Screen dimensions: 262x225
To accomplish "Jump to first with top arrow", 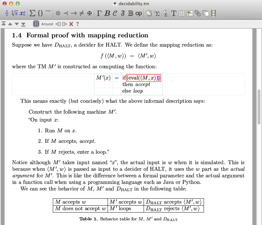I will (x=4, y=24).
